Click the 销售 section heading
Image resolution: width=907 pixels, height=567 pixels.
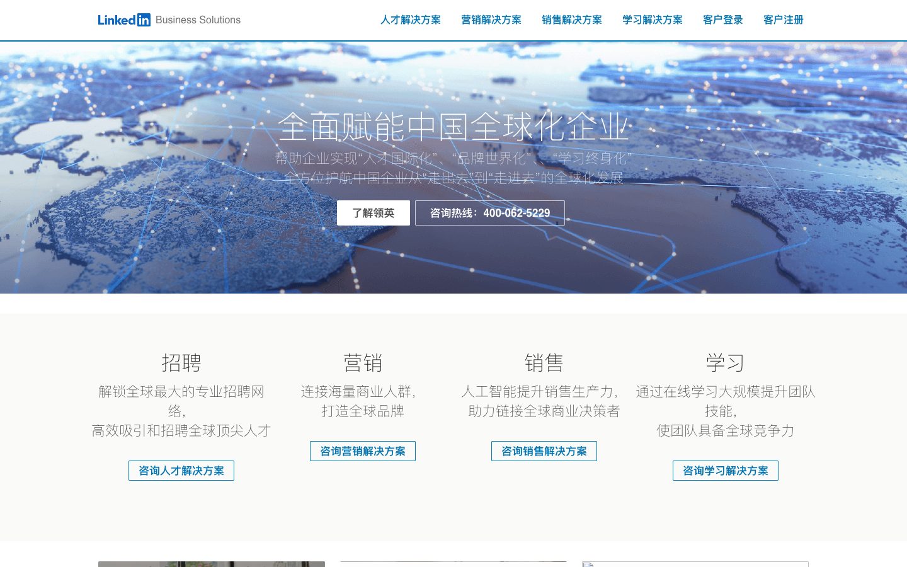pos(544,363)
